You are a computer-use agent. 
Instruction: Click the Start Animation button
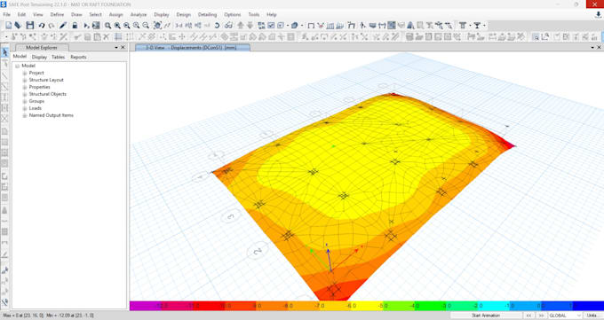click(x=486, y=316)
